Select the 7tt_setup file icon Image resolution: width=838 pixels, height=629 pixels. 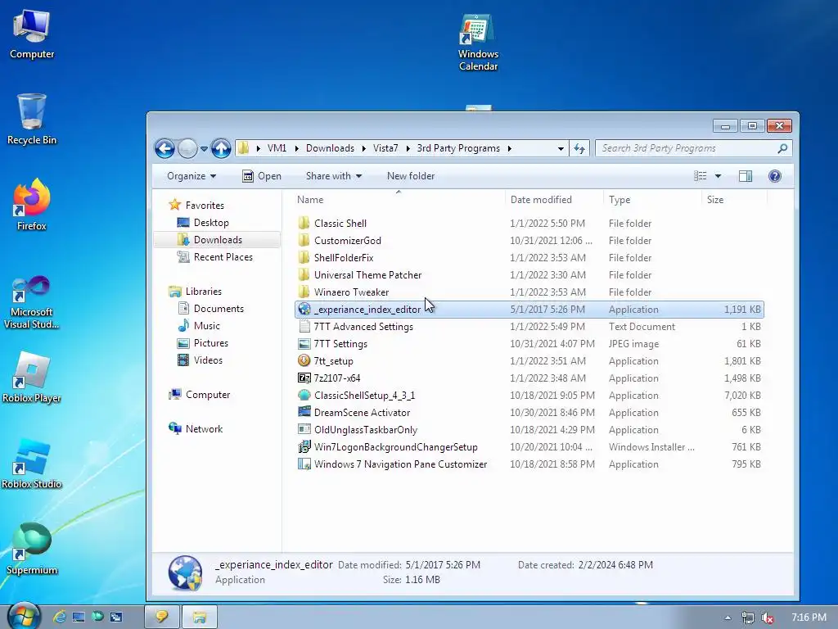tap(304, 360)
